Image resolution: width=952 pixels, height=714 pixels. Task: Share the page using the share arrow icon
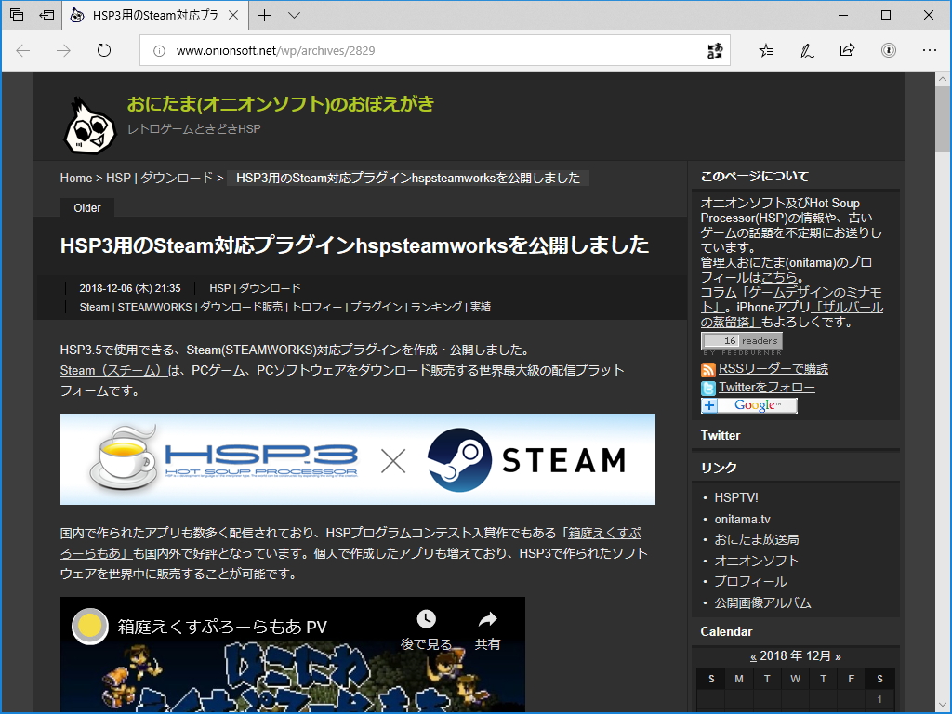pos(847,51)
